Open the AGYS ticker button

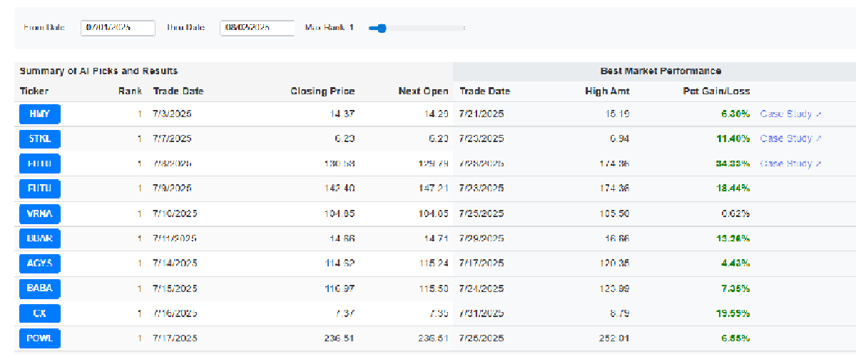point(40,263)
